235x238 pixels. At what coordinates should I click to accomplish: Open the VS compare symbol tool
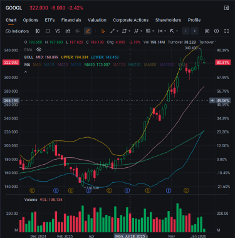click(58, 31)
